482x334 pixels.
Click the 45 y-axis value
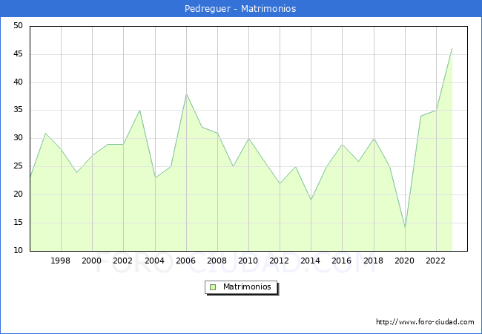pos(18,54)
